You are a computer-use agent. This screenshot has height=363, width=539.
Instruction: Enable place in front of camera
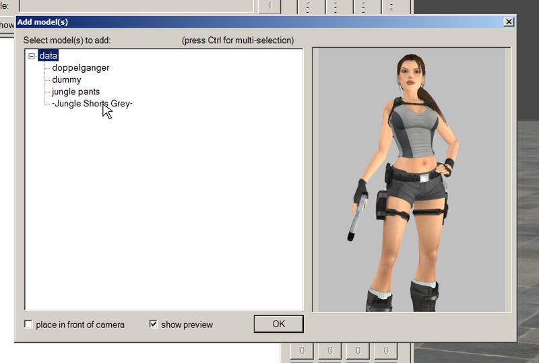(28, 324)
